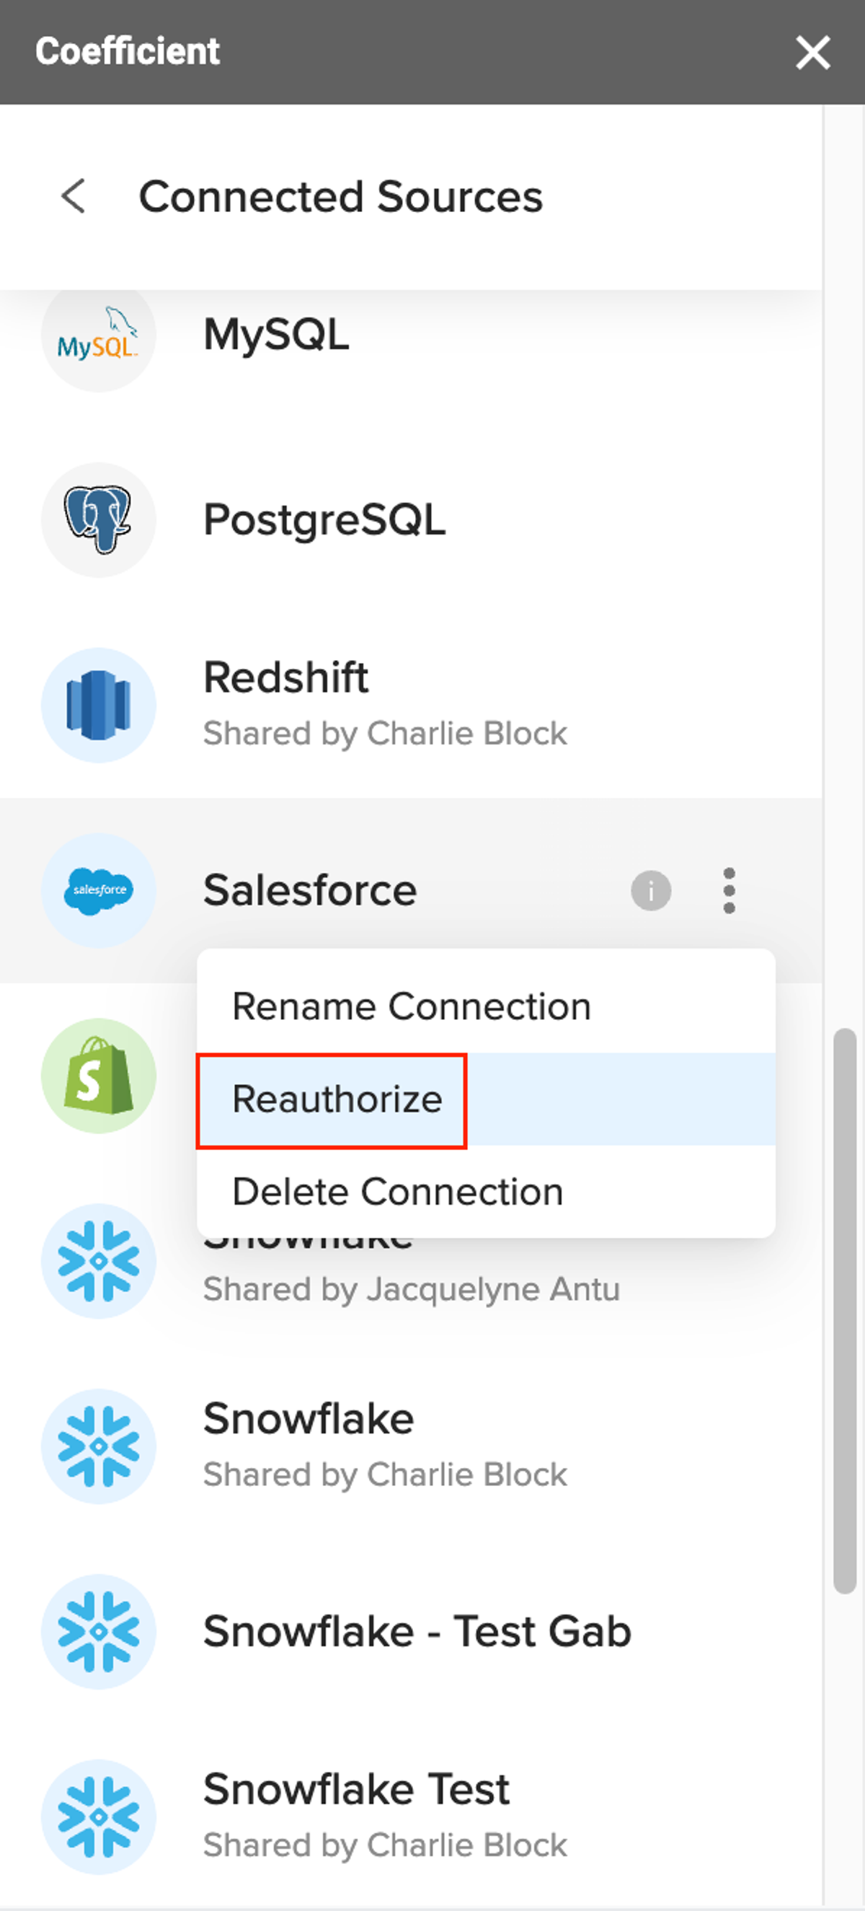Select the Salesforce connection name
The width and height of the screenshot is (865, 1911).
[x=310, y=890]
